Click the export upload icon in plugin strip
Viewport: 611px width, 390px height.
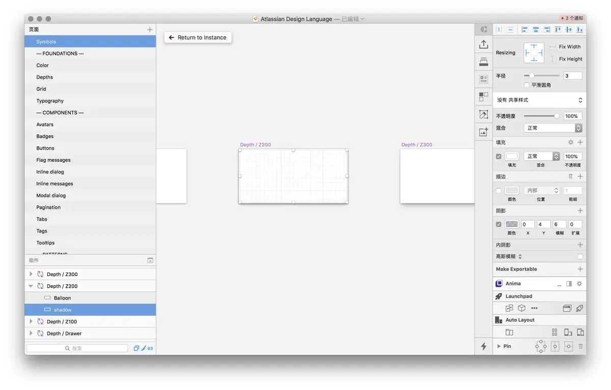pos(484,45)
